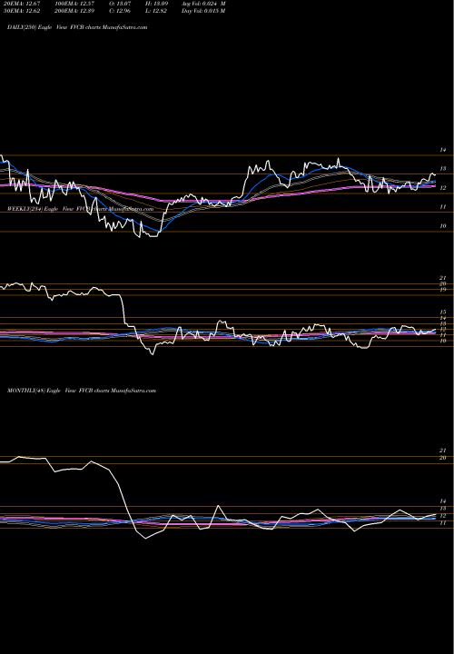Screen dimensions: 454x654
Task: Click price label 21 on monthly chart axis
Action: click(x=443, y=451)
